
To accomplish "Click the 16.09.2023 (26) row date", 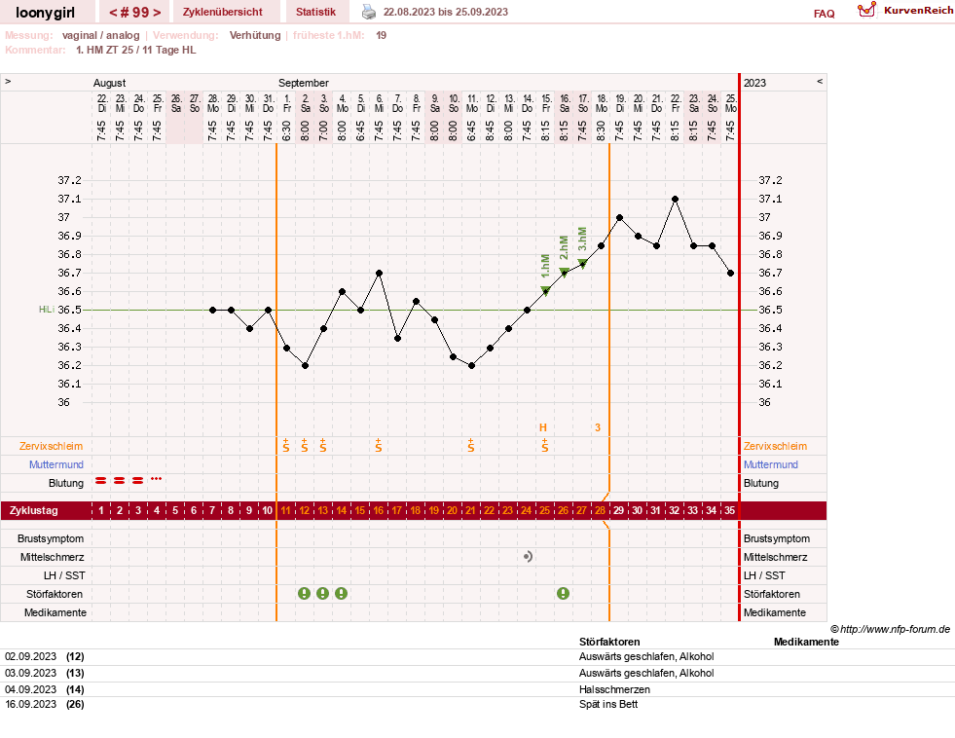I will [x=45, y=704].
